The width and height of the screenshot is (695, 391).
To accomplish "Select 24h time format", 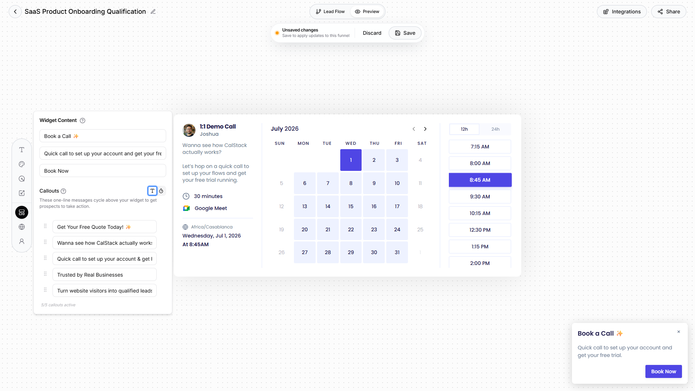I will 495,129.
